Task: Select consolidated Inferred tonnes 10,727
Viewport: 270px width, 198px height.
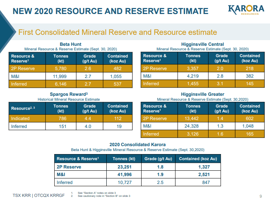Action: point(125,182)
